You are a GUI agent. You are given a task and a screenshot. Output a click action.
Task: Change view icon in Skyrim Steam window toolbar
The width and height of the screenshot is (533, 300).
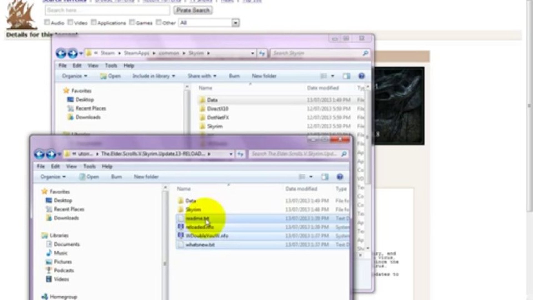(x=324, y=76)
